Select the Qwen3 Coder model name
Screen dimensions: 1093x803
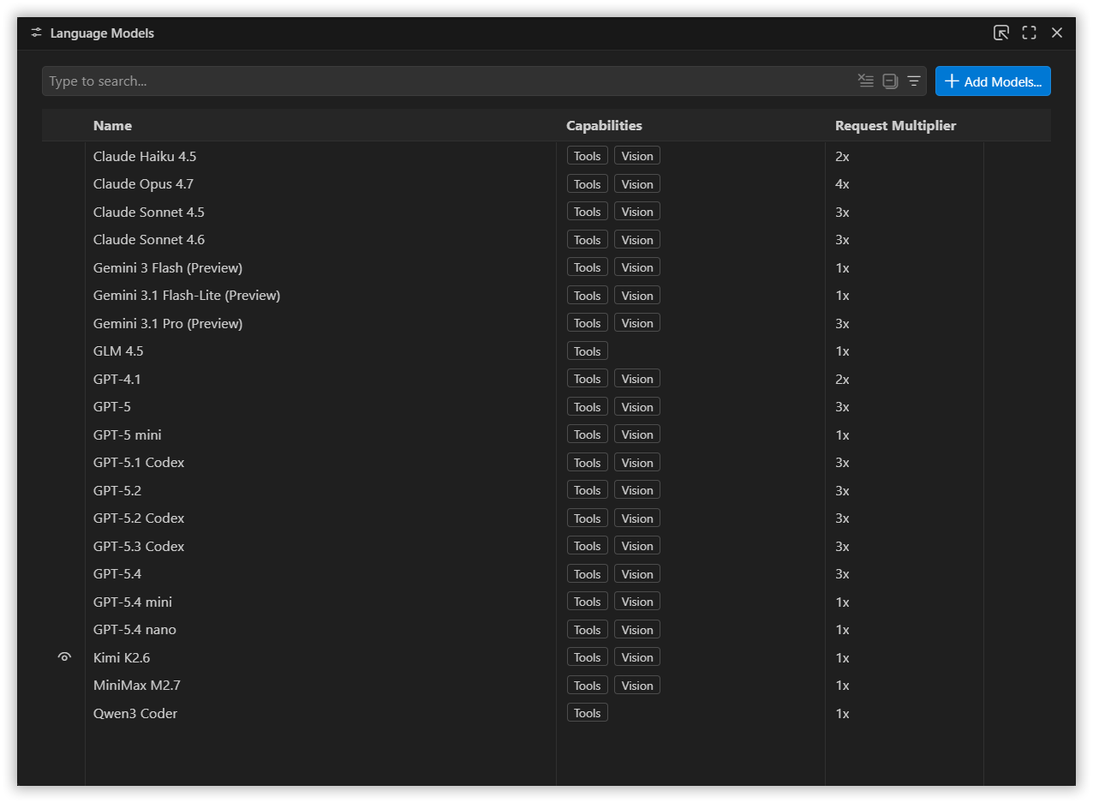[x=135, y=713]
